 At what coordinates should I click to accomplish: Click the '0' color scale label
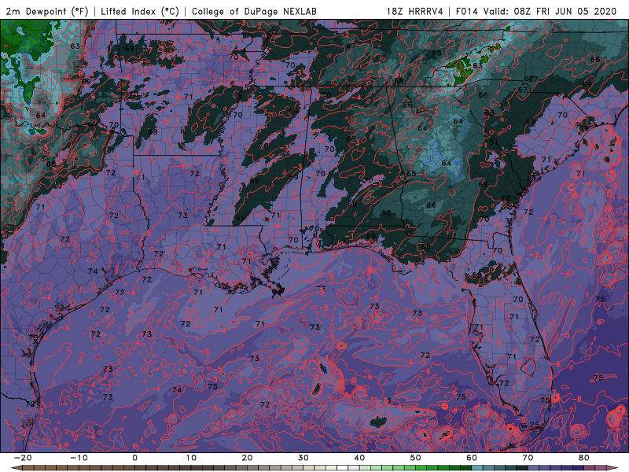134,458
